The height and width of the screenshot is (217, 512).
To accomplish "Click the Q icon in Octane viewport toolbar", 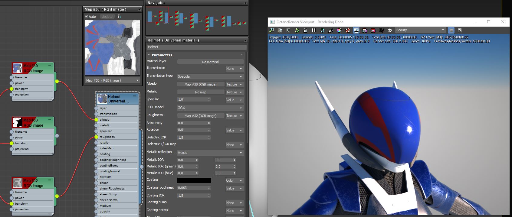I will tap(288, 30).
